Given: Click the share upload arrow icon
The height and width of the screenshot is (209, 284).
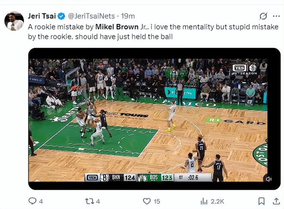Looking at the screenshot, I should pyautogui.click(x=276, y=201).
